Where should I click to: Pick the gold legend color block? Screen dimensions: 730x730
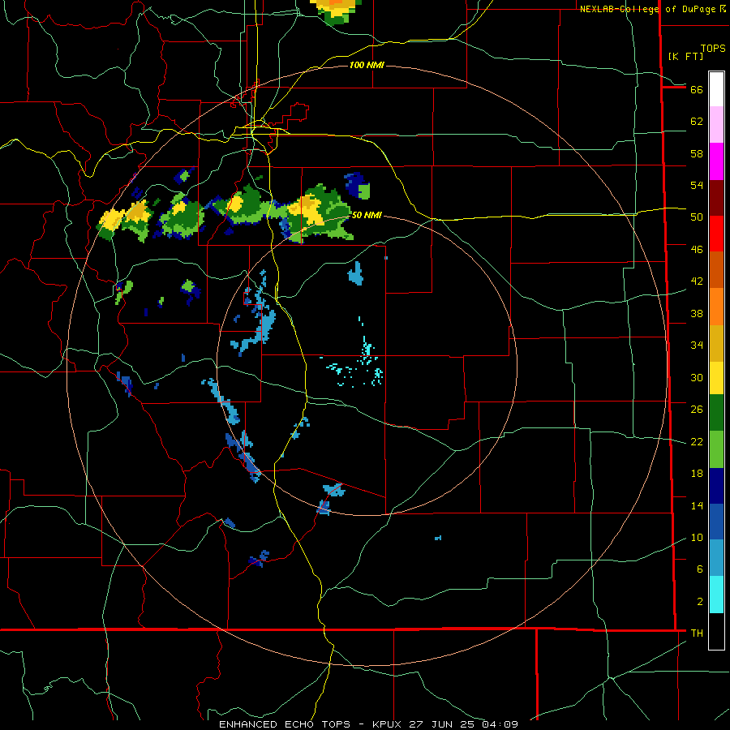click(x=716, y=343)
